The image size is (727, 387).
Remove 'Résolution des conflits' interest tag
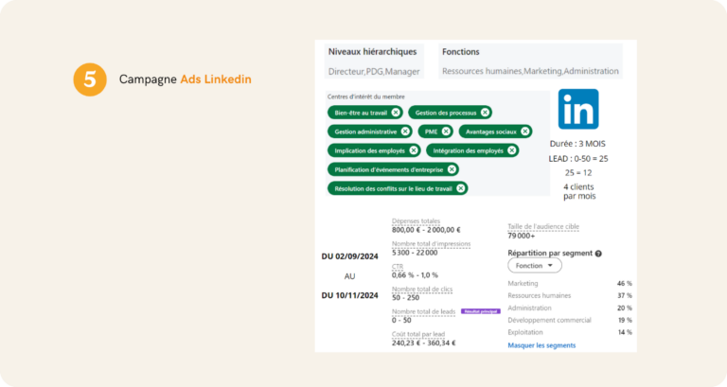tap(460, 188)
